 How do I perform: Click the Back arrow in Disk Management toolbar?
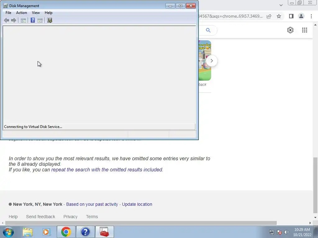[x=7, y=20]
